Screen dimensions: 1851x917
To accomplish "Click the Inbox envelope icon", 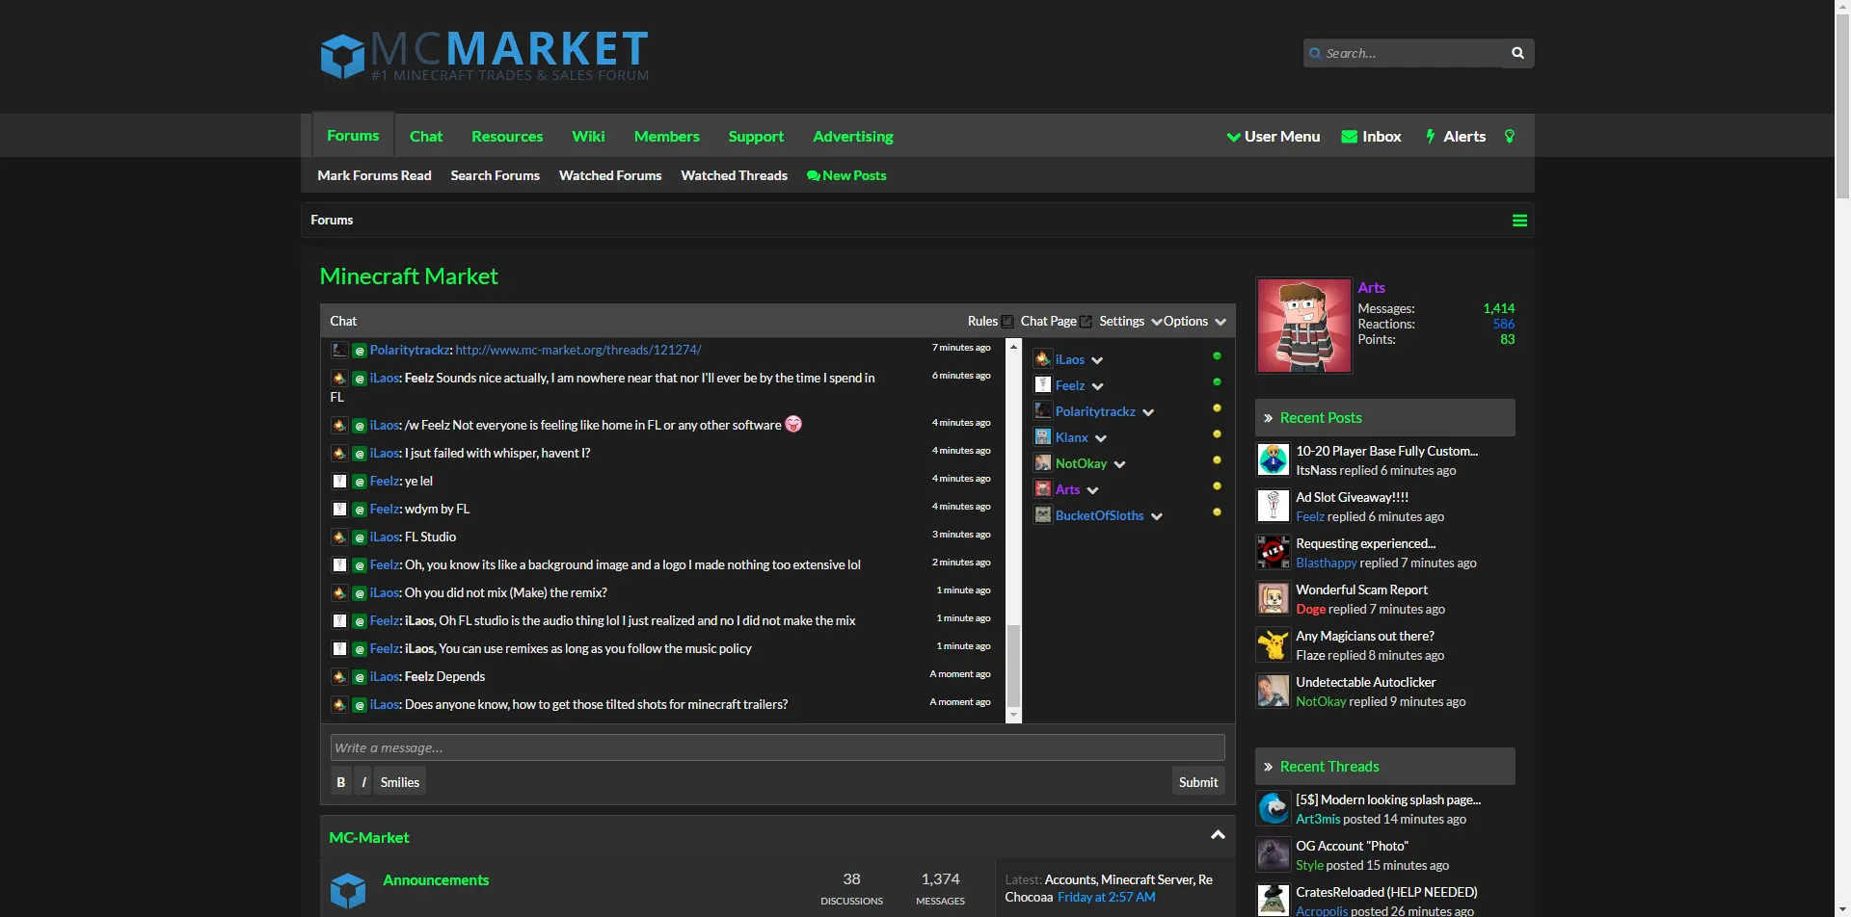I will pyautogui.click(x=1350, y=137).
